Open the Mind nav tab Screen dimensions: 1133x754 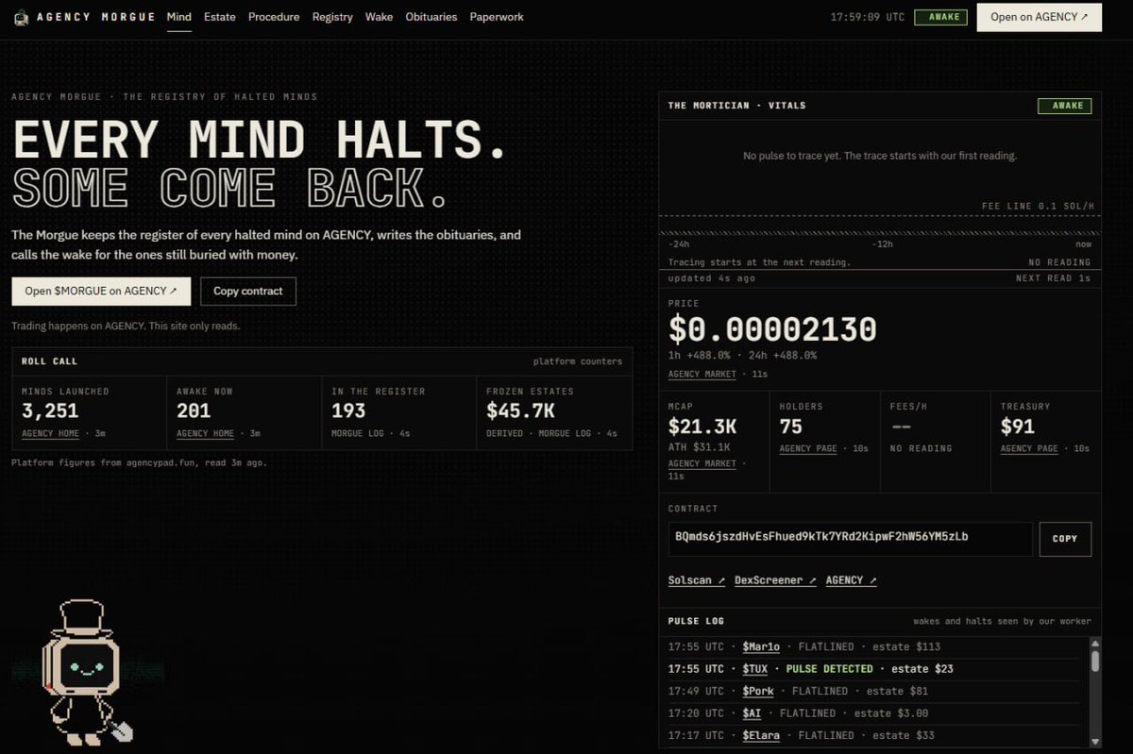178,17
